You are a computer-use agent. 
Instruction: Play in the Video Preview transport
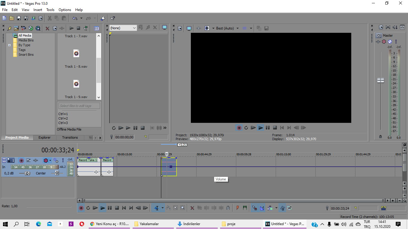260,128
